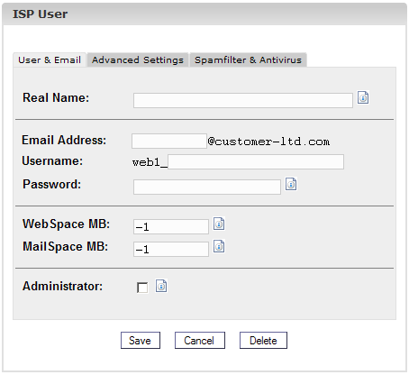
Task: Click the help icon next to Password
Action: [291, 184]
